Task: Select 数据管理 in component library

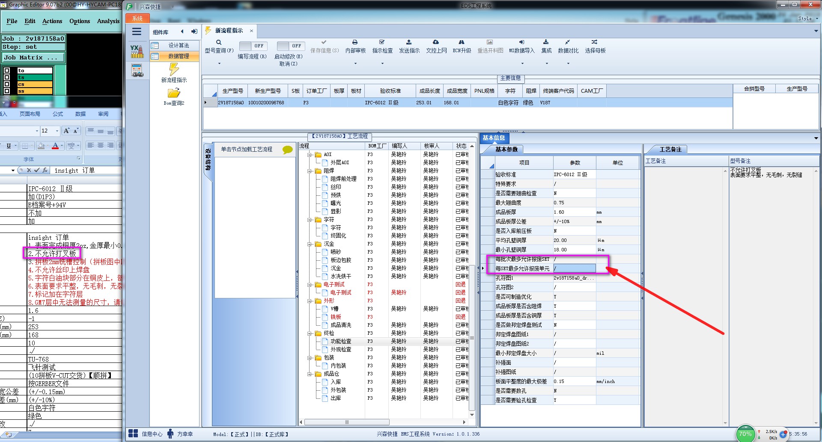Action: (x=174, y=56)
